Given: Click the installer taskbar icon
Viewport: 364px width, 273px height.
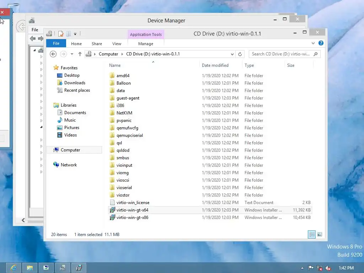Looking at the screenshot, I should (79, 268).
